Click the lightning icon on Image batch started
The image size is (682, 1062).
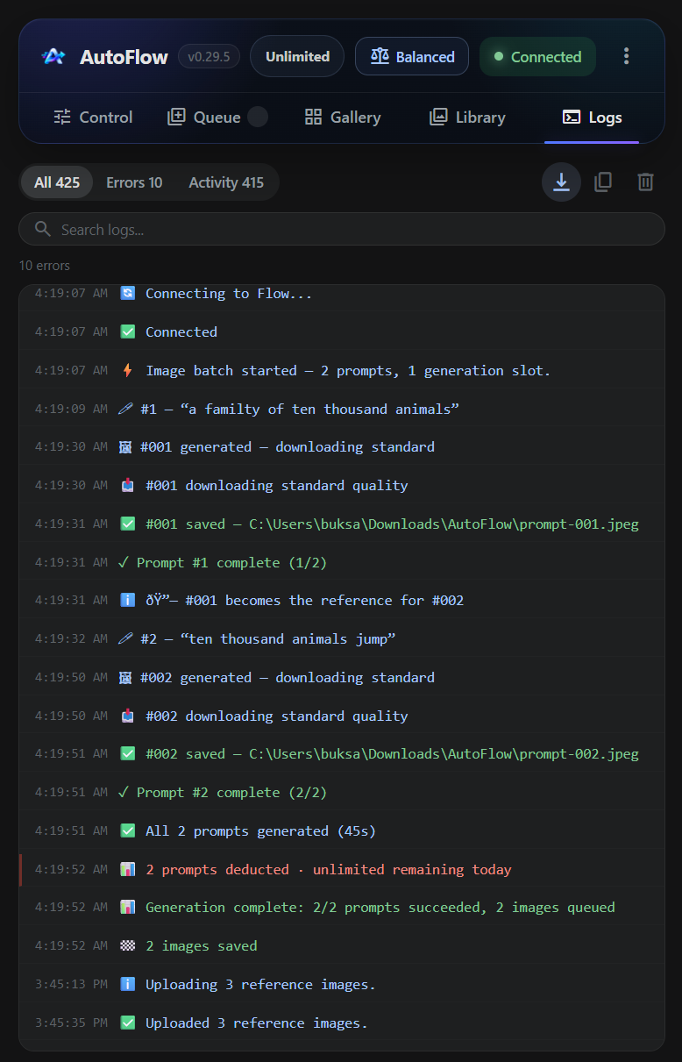pyautogui.click(x=128, y=370)
